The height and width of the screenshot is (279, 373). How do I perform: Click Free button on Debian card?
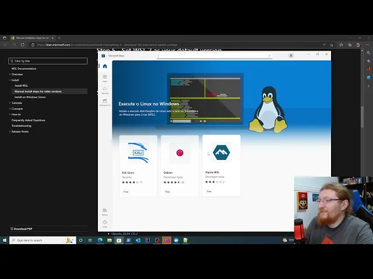tap(167, 192)
